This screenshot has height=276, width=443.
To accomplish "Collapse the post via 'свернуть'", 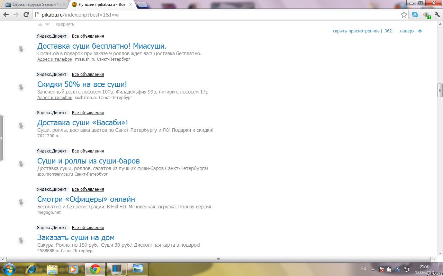I will click(x=65, y=24).
